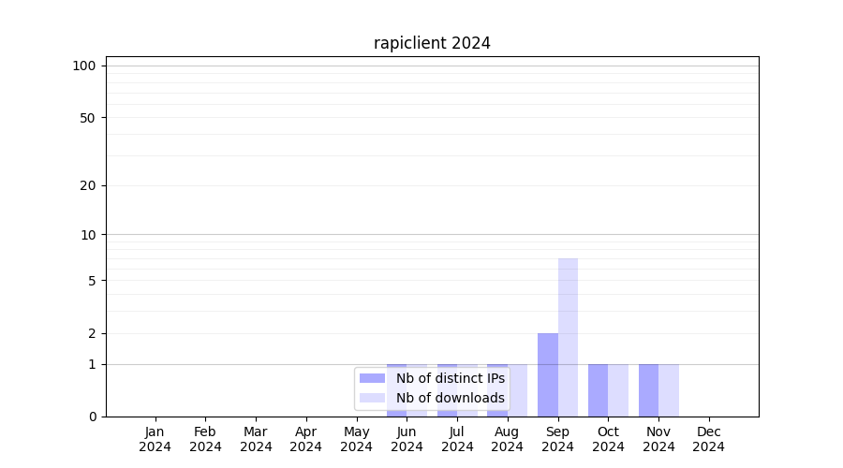Viewport: 843px width, 468px height.
Task: Click the '100' y-axis tick label
Action: click(x=84, y=66)
